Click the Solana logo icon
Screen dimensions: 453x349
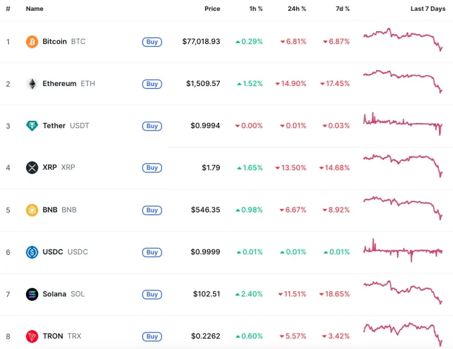32,294
